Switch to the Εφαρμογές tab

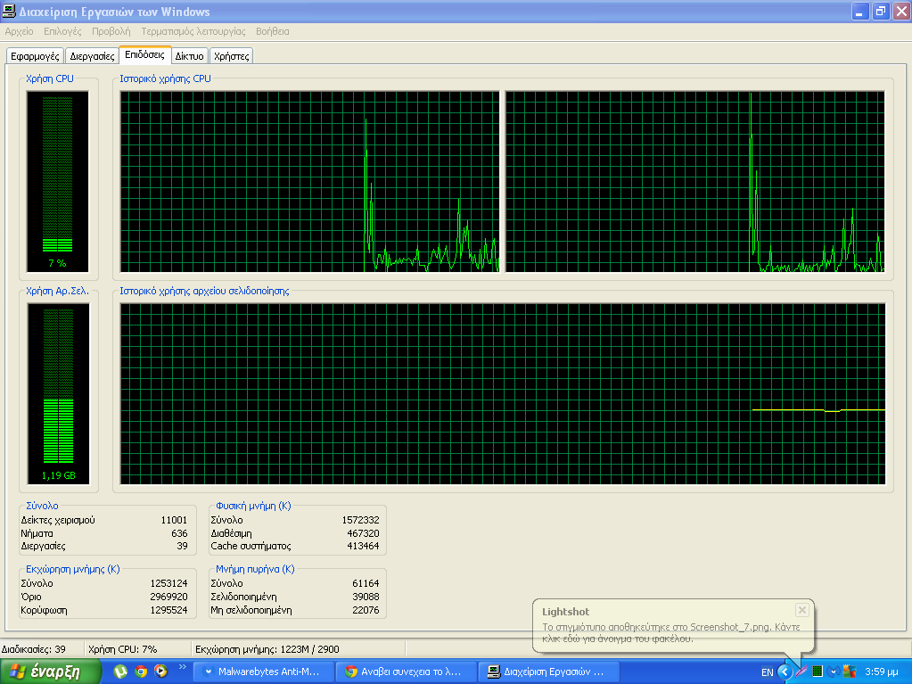[35, 56]
